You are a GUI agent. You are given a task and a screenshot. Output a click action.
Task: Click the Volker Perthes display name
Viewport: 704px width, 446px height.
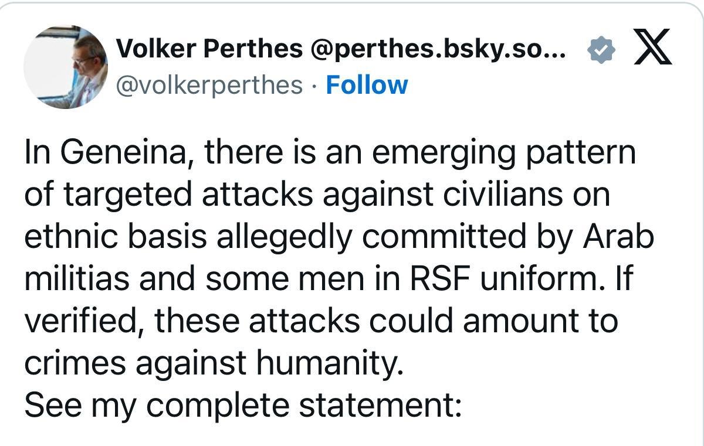pos(209,50)
